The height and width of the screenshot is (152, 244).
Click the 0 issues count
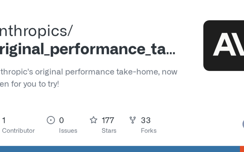tap(61, 120)
